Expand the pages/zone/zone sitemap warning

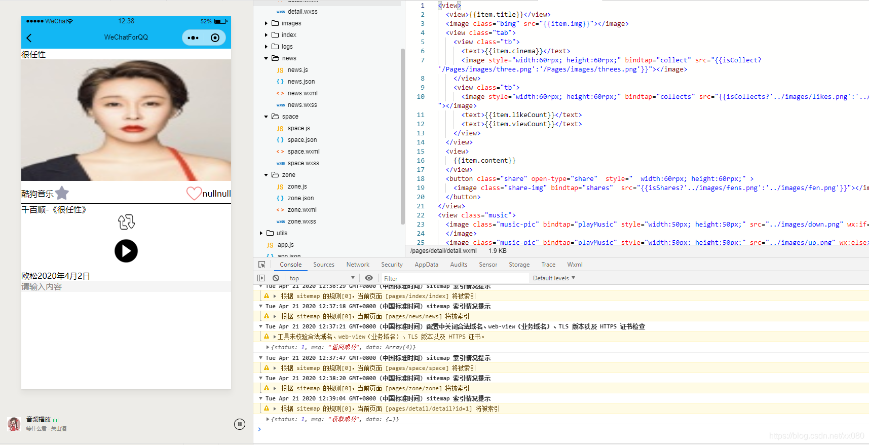[x=275, y=388]
